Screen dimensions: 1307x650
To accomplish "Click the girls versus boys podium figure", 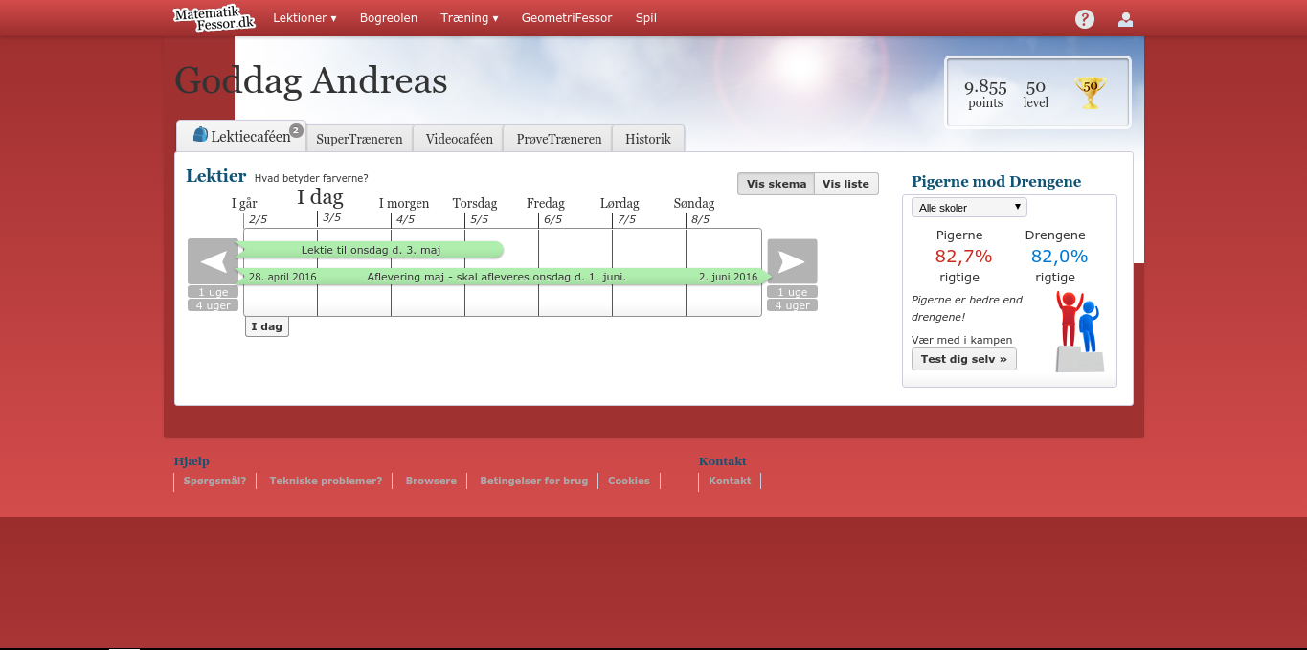I will (x=1079, y=330).
